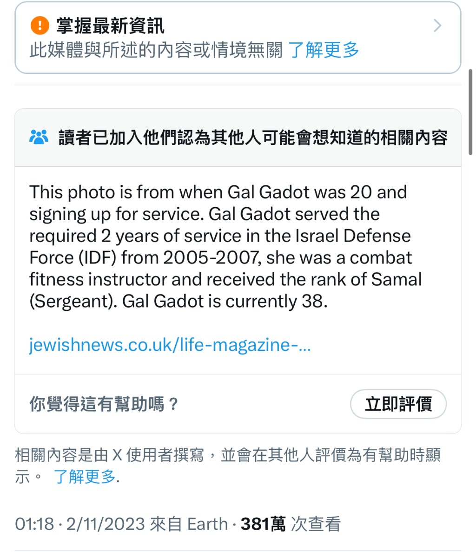Click the 立即評價 rate button
Image resolution: width=476 pixels, height=552 pixels.
(398, 404)
